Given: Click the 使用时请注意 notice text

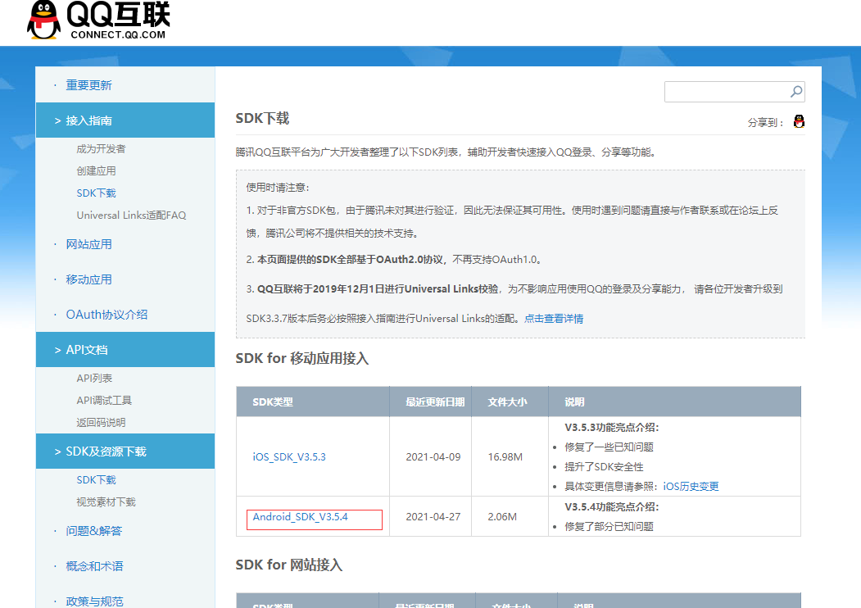Looking at the screenshot, I should tap(278, 188).
